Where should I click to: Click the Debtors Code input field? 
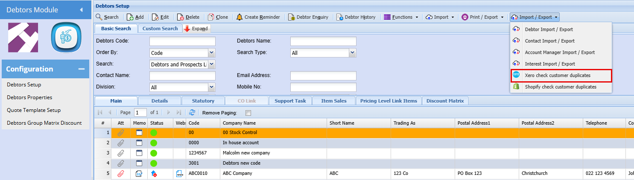point(182,41)
